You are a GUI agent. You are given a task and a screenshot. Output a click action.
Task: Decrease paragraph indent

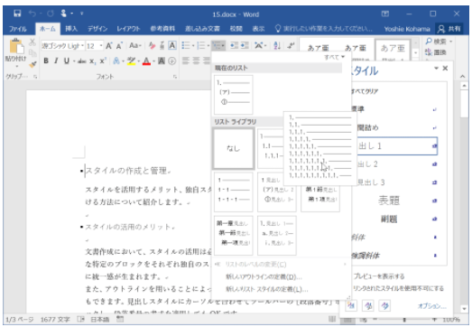(x=234, y=45)
